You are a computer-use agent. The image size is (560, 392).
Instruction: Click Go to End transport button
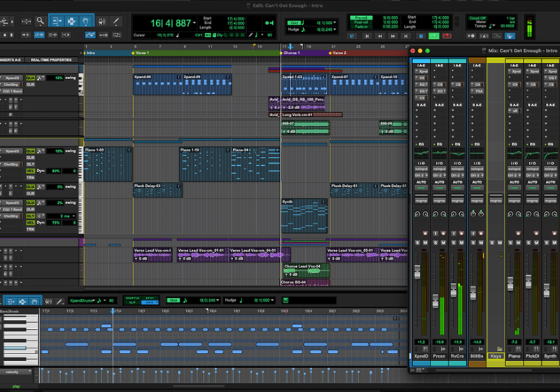pyautogui.click(x=406, y=36)
